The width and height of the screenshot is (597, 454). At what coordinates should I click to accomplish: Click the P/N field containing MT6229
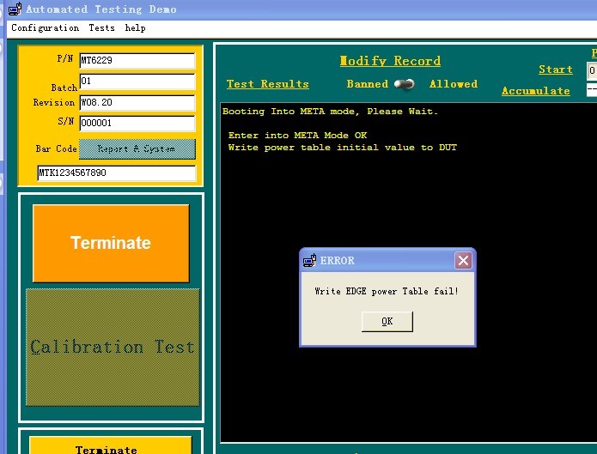[x=137, y=61]
